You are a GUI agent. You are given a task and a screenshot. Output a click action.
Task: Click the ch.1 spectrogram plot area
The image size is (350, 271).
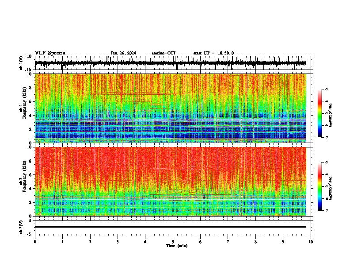point(171,108)
